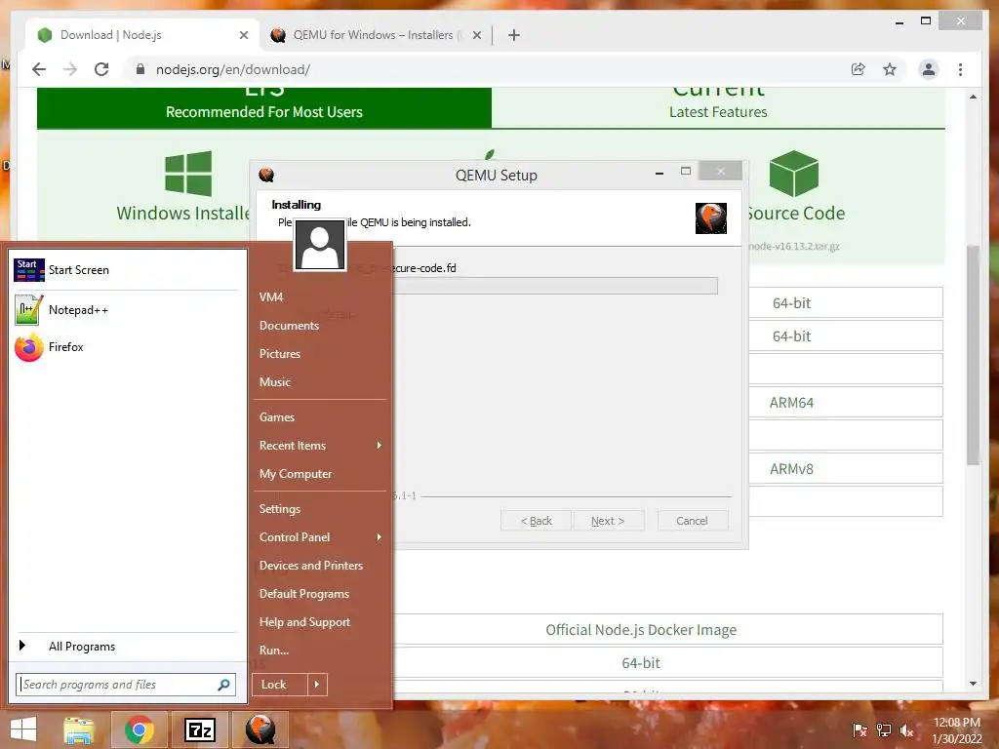Expand All Programs arrow
Image resolution: width=999 pixels, height=749 pixels.
pyautogui.click(x=22, y=646)
